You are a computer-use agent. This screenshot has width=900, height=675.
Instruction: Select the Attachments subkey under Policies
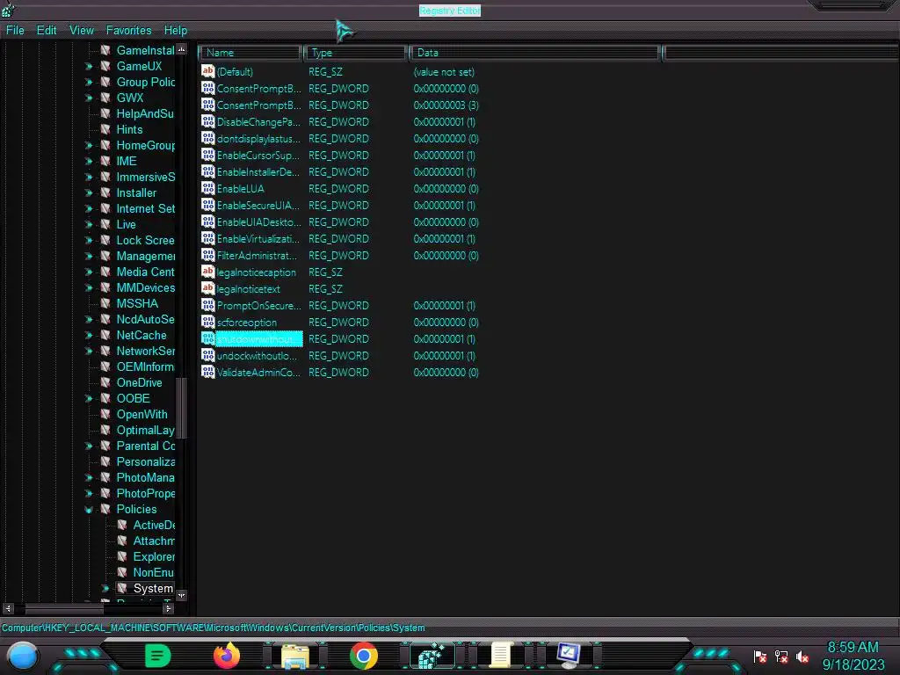154,541
